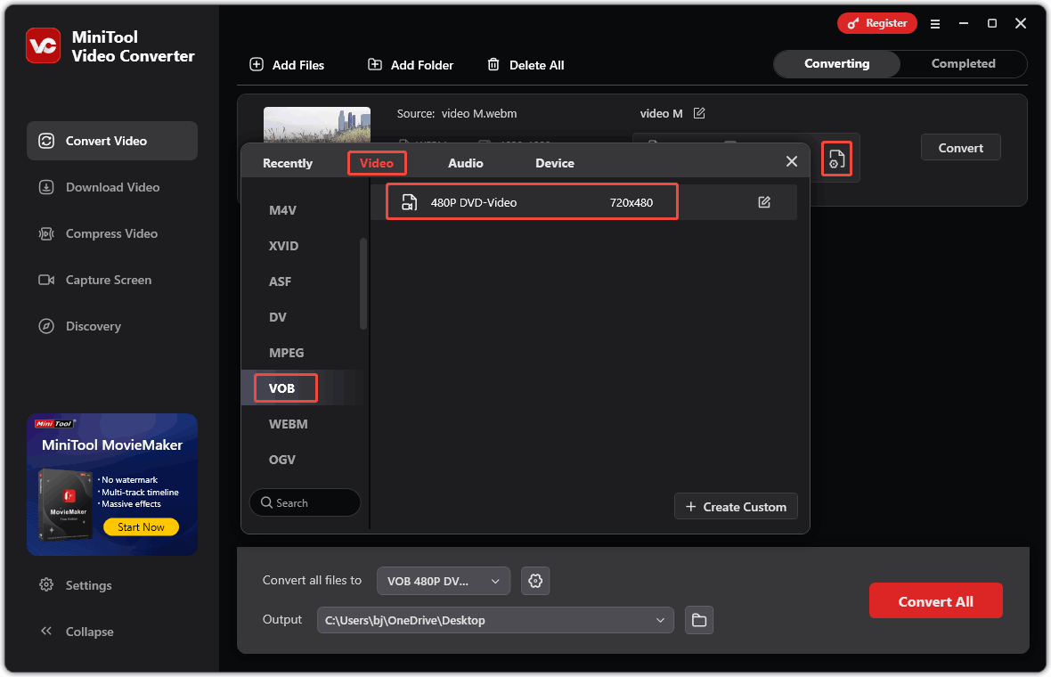The width and height of the screenshot is (1051, 677).
Task: Click the video M thumbnail
Action: coord(317,125)
